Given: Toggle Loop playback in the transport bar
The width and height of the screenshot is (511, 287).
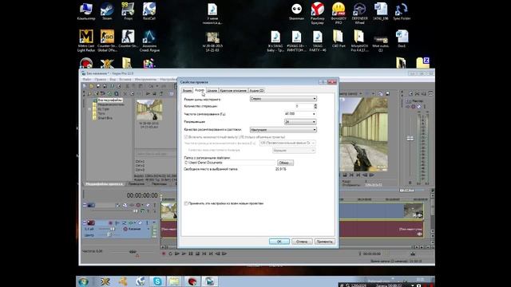Looking at the screenshot, I should click(170, 254).
